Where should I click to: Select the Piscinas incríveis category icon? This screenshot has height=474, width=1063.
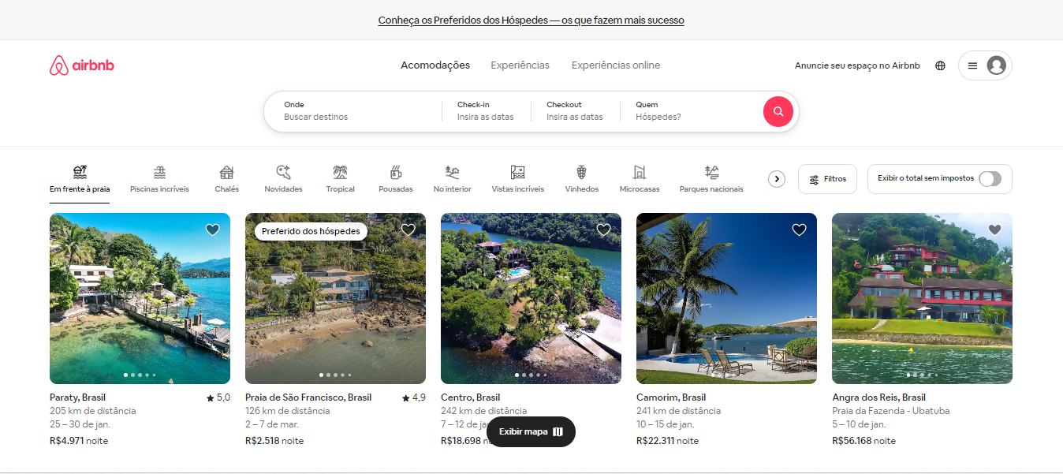[159, 173]
